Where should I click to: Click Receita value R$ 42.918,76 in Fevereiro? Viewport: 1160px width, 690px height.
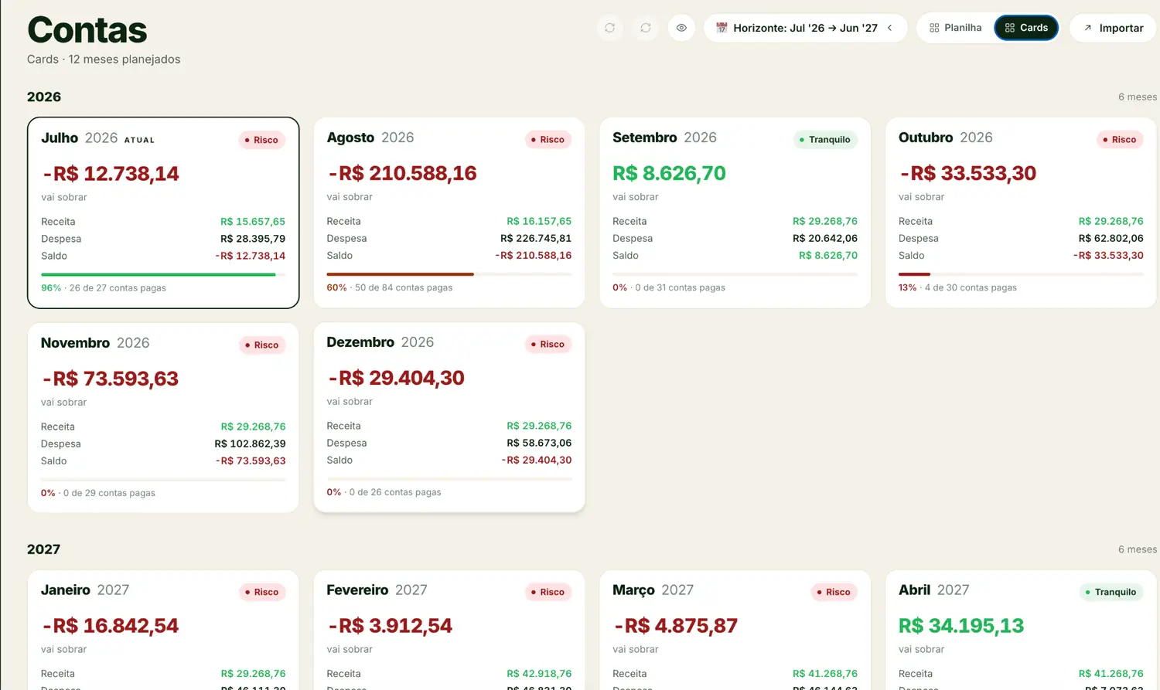click(x=539, y=674)
